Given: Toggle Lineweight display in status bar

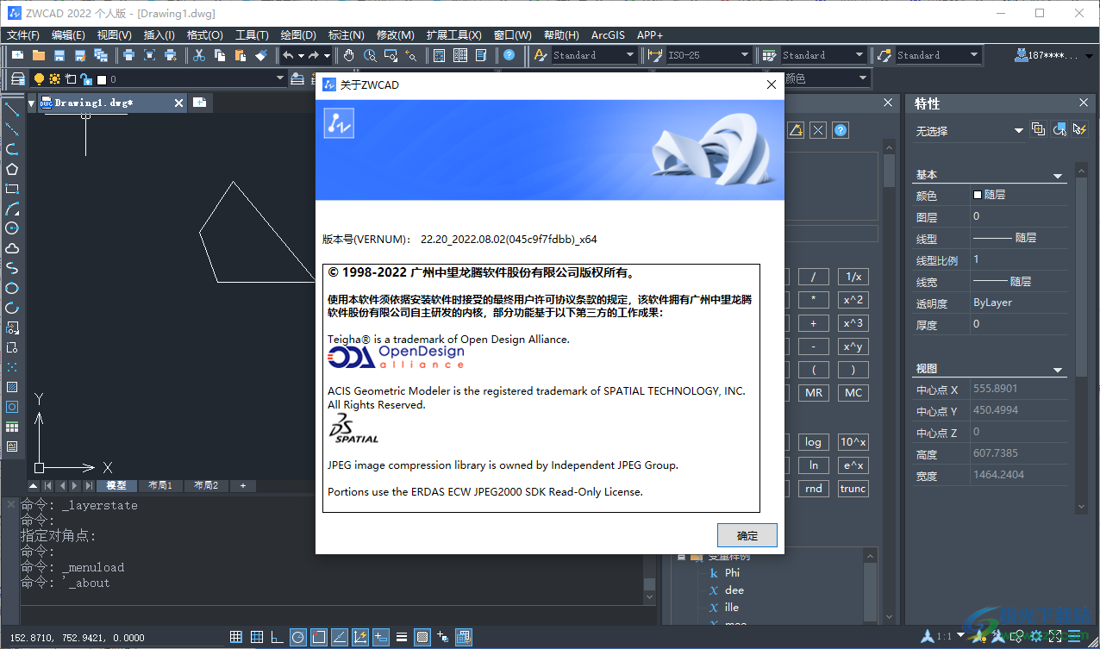Looking at the screenshot, I should coord(402,638).
